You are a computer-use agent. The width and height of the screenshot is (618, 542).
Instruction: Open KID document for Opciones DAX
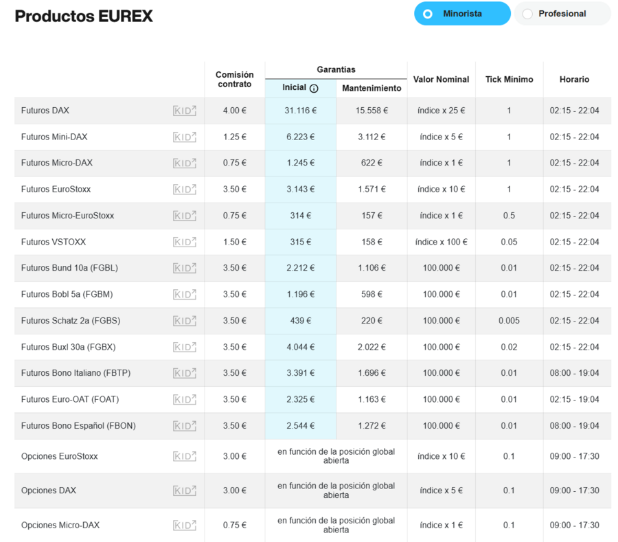185,490
